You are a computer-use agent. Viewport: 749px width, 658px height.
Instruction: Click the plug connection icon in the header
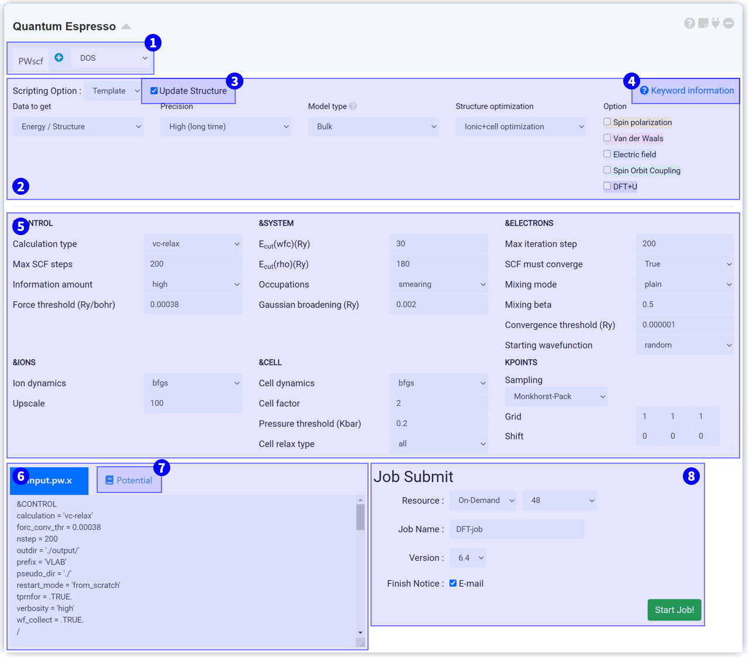(x=716, y=23)
